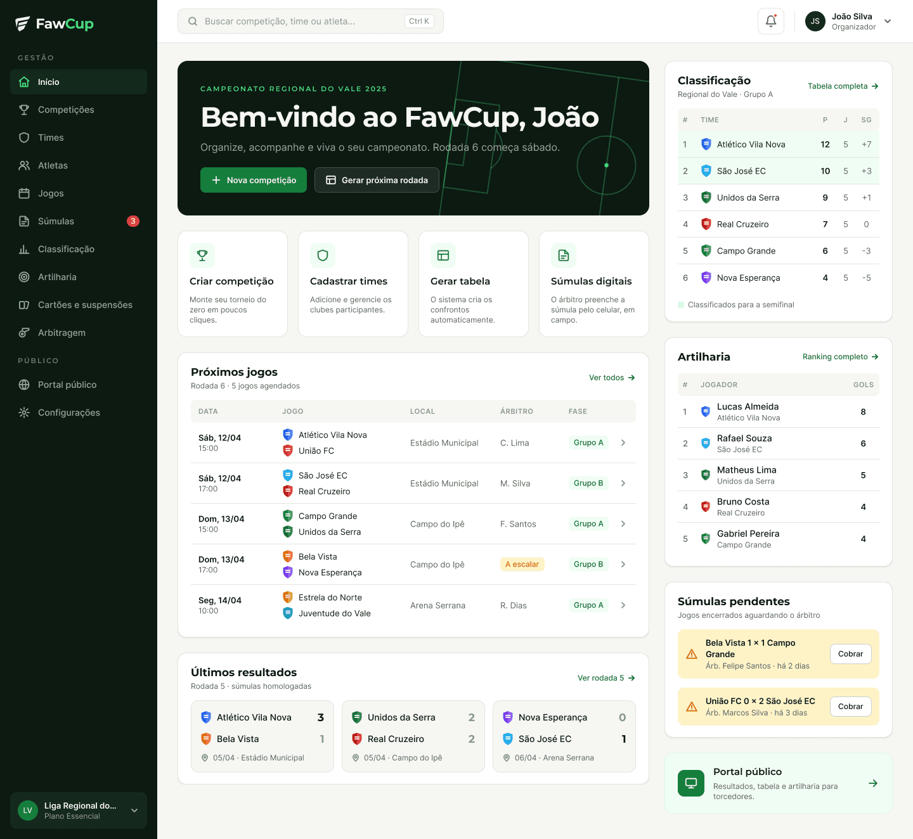
Task: Open São José EC vs Real Cruzeiro chevron
Action: 623,484
